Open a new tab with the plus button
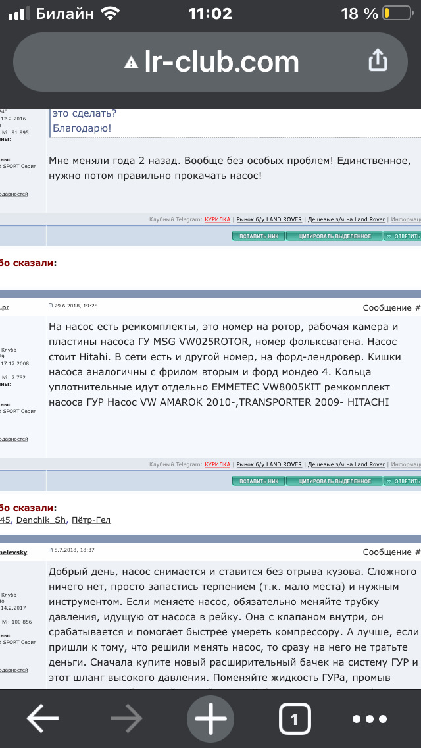This screenshot has width=421, height=748. click(x=210, y=719)
